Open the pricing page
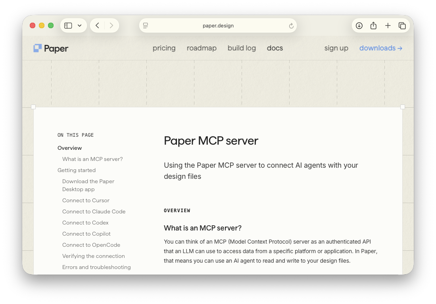The width and height of the screenshot is (436, 304). point(164,48)
